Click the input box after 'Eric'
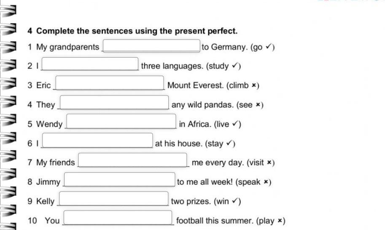This screenshot has height=230, width=385. pyautogui.click(x=110, y=83)
